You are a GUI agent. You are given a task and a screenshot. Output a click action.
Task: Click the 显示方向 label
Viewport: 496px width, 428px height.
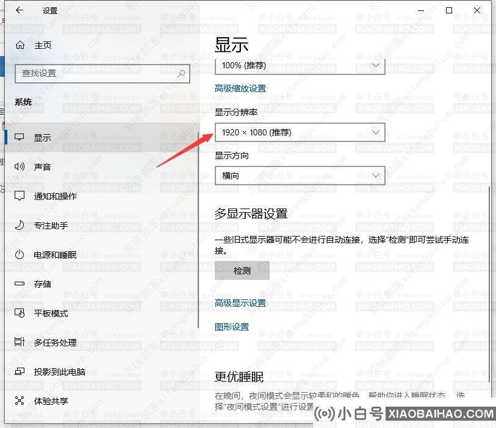[232, 155]
